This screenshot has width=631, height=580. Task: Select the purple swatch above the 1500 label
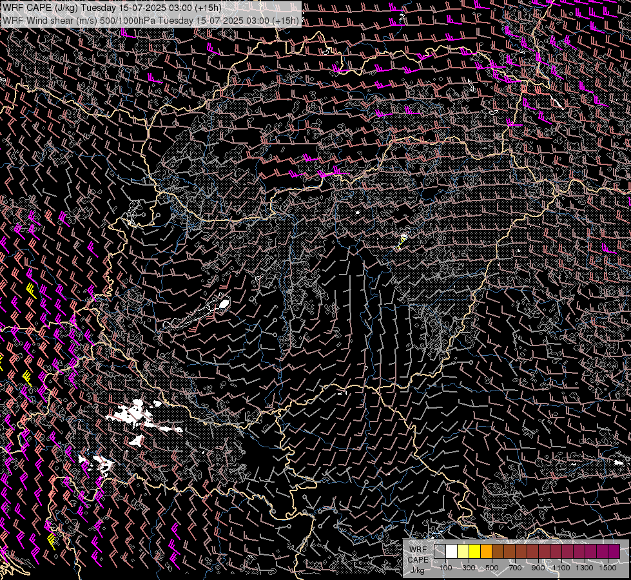(614, 551)
